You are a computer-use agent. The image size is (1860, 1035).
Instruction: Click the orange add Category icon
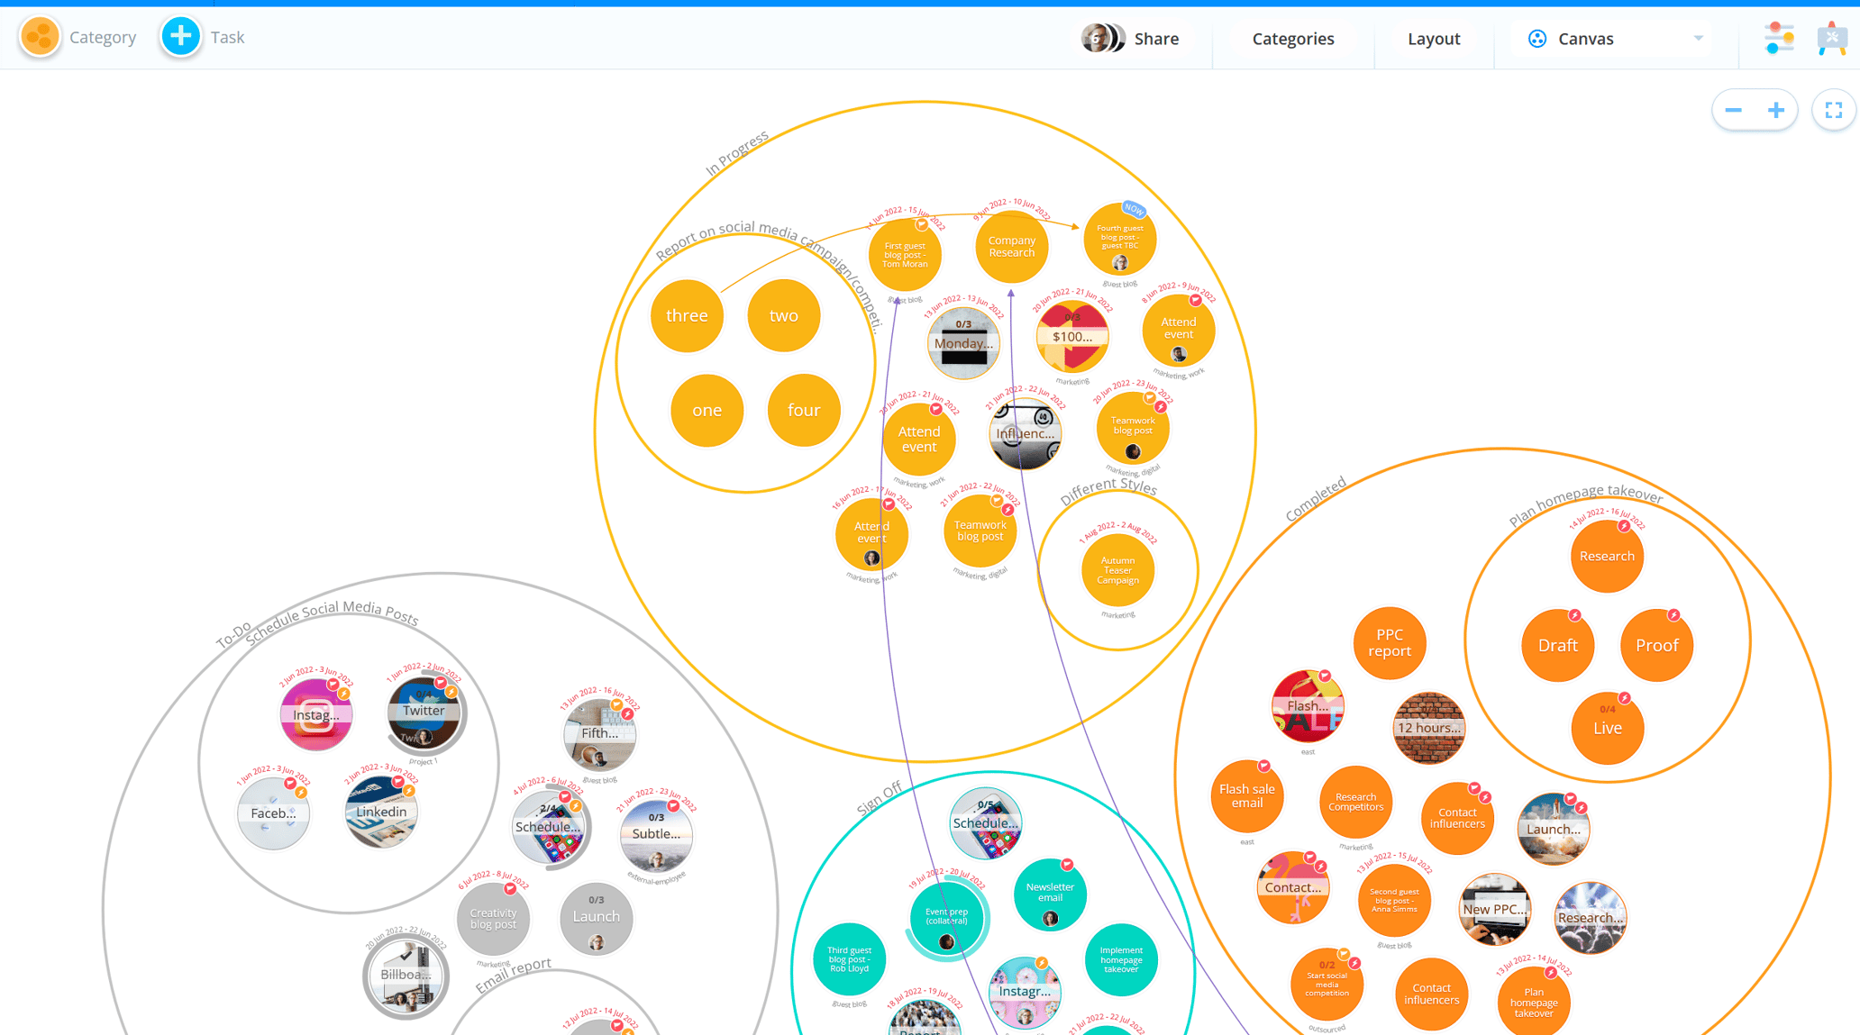40,37
